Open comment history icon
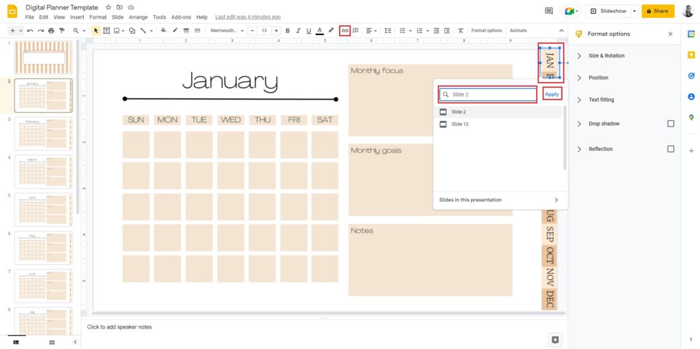Screen dimensions: 700x349 point(549,11)
